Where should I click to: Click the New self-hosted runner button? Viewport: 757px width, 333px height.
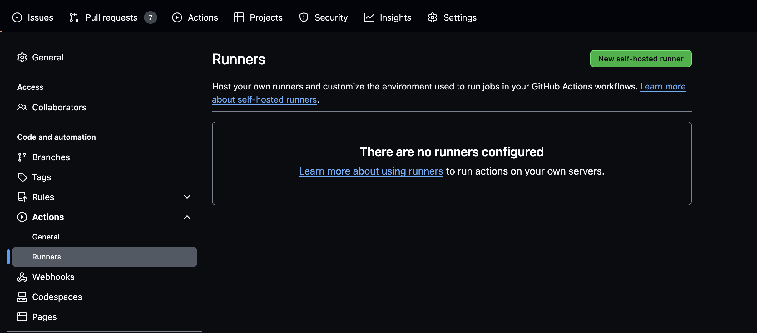pos(641,59)
